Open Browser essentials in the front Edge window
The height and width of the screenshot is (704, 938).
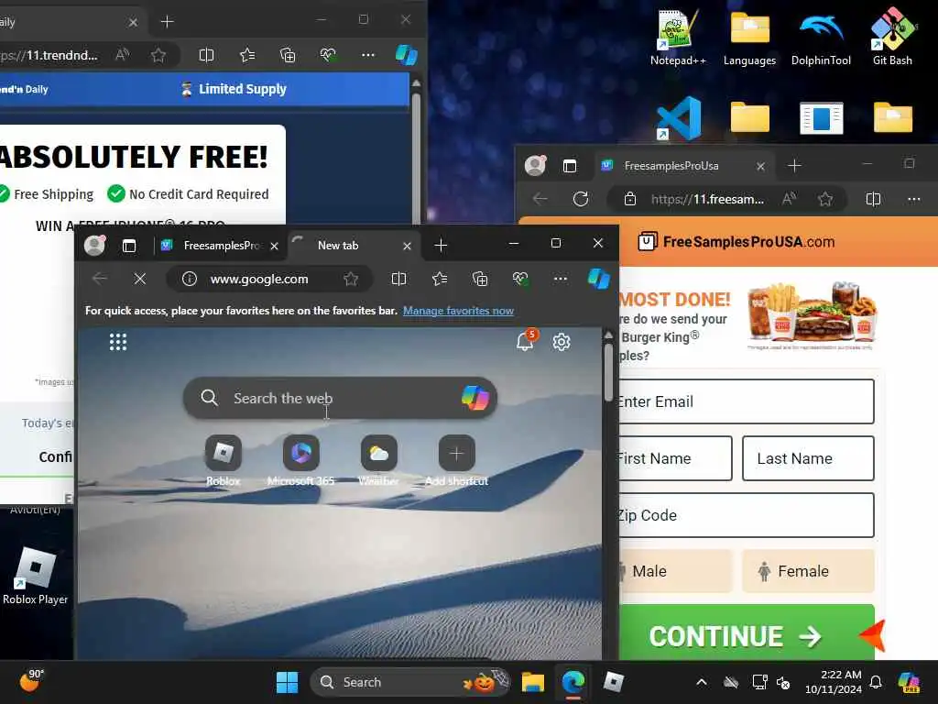click(x=520, y=279)
